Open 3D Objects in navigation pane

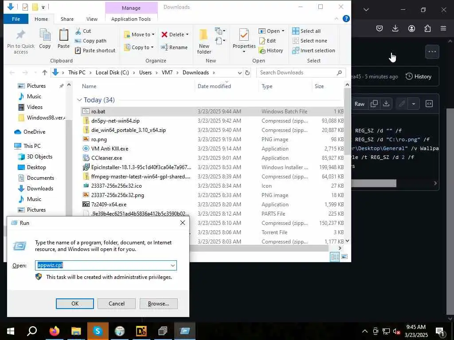[x=35, y=157]
